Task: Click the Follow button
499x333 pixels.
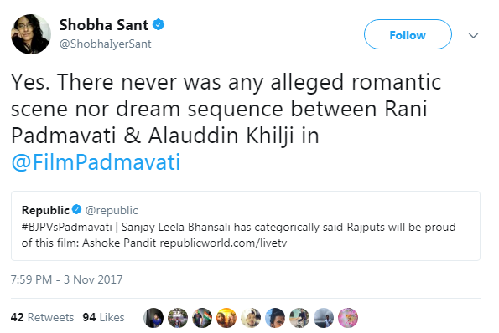Action: pos(408,34)
